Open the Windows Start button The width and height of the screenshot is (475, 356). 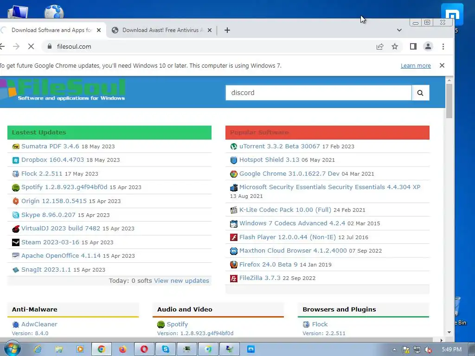coord(12,349)
